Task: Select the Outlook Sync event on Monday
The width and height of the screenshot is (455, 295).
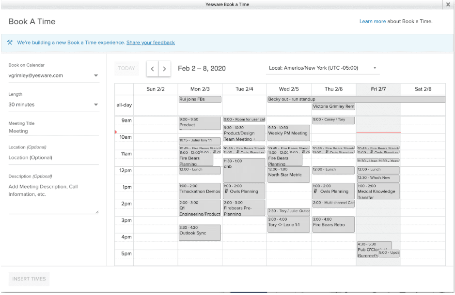Action: 200,233
